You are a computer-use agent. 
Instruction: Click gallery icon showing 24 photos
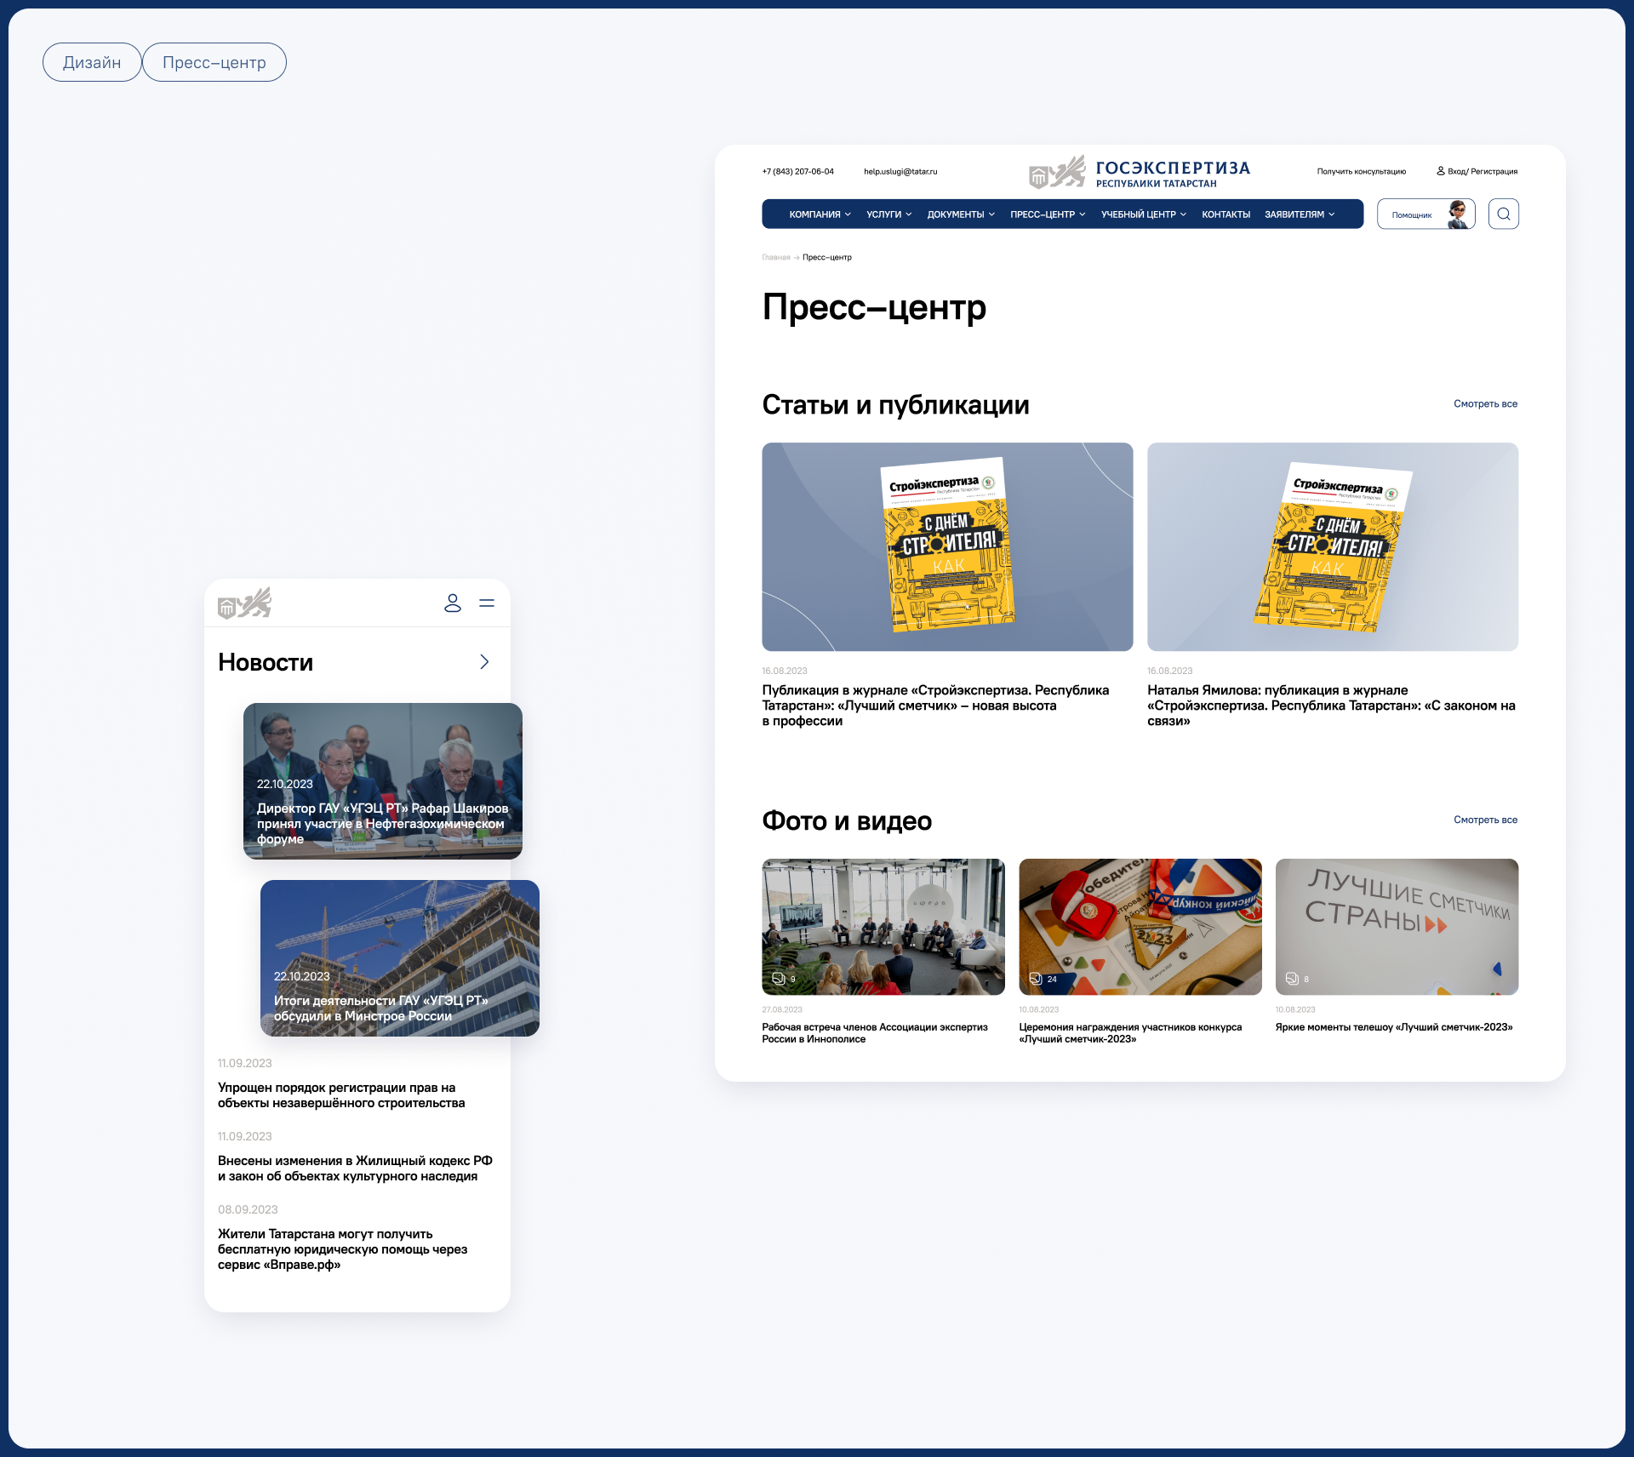[1036, 979]
